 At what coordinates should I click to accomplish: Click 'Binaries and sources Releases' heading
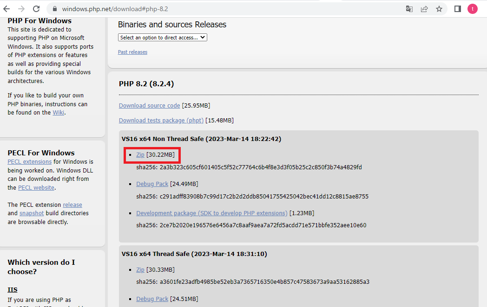(x=172, y=25)
